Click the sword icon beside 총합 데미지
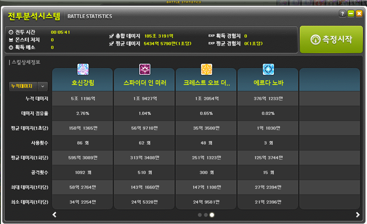Viewport: 367px width, 224px height. (x=111, y=36)
